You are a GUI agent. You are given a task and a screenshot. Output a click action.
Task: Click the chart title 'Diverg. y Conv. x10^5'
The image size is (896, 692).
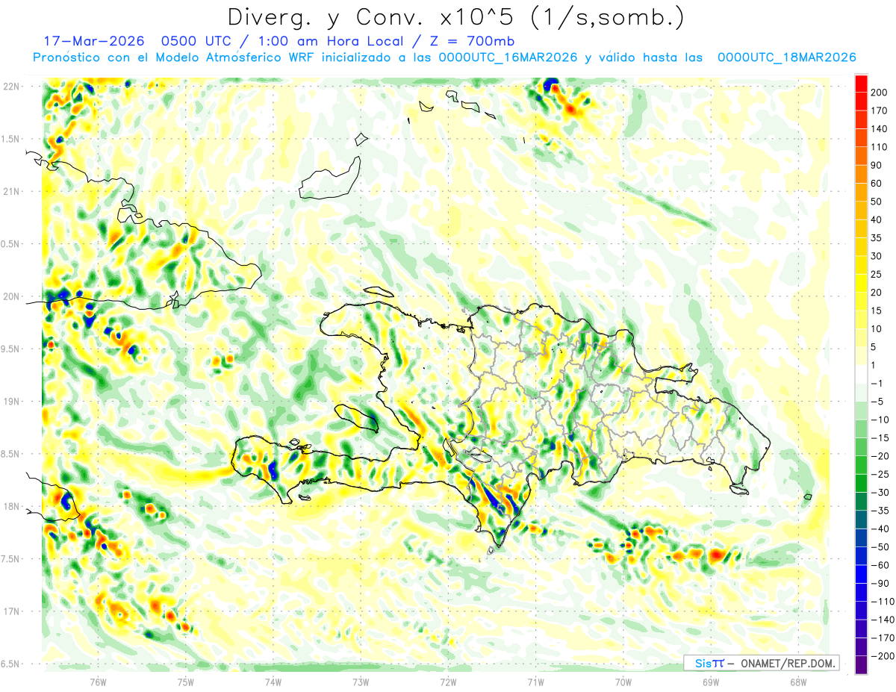pos(374,17)
